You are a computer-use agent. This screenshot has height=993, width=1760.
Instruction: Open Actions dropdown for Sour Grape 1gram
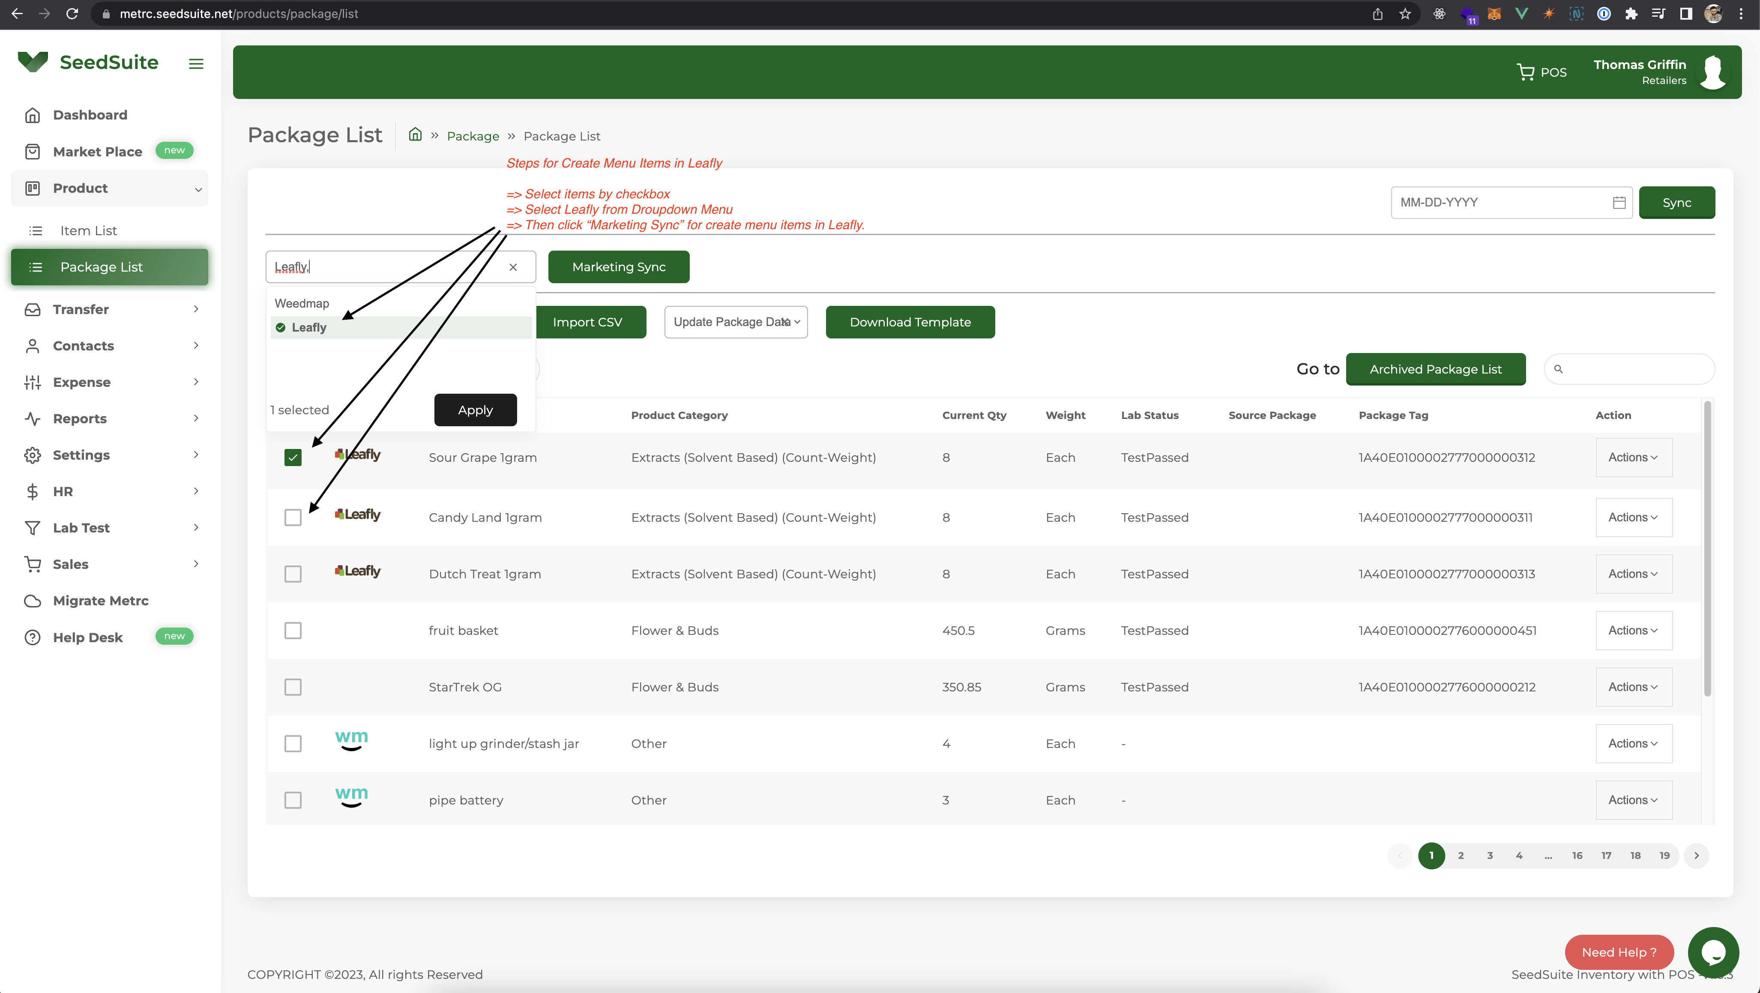tap(1634, 458)
